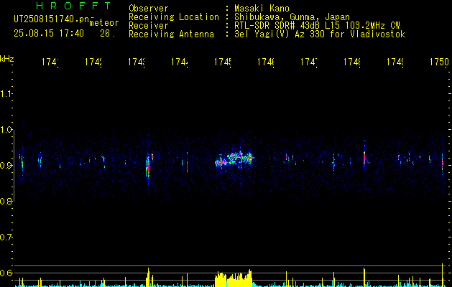Click the 1750 time axis label
The height and width of the screenshot is (287, 452).
(x=439, y=62)
